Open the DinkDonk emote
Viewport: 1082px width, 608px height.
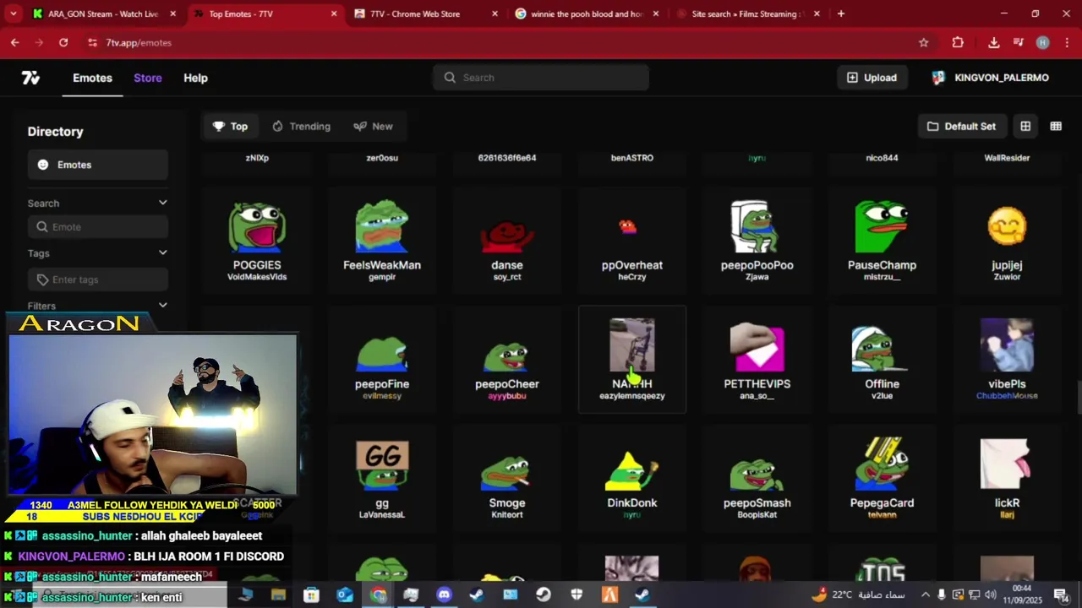[632, 480]
